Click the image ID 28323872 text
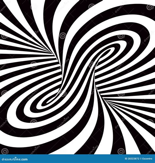 (132, 159)
